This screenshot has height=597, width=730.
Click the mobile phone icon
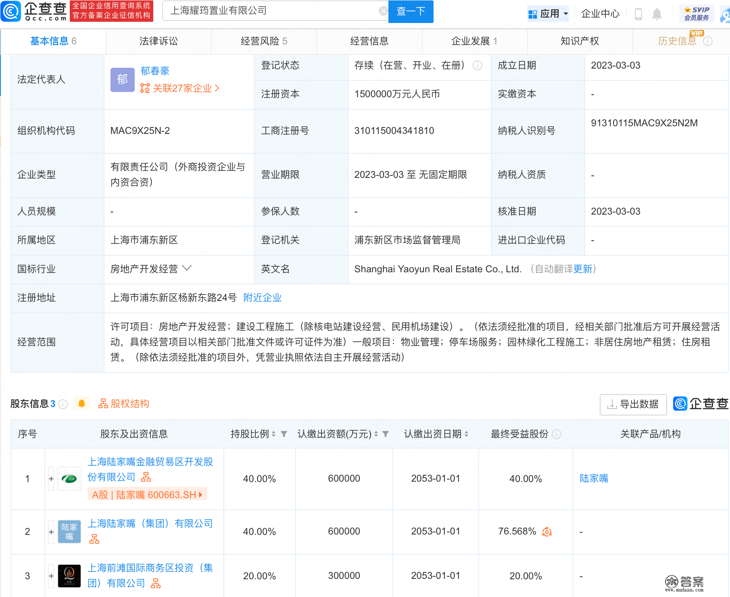pos(638,14)
